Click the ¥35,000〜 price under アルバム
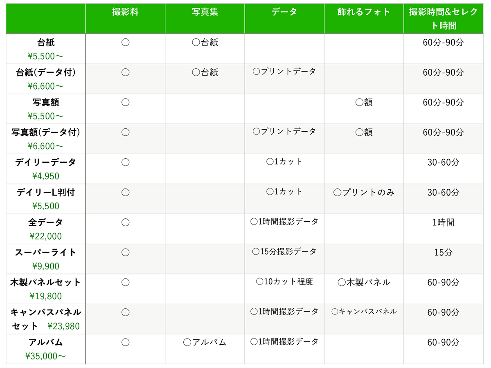The height and width of the screenshot is (368, 491). tap(46, 356)
